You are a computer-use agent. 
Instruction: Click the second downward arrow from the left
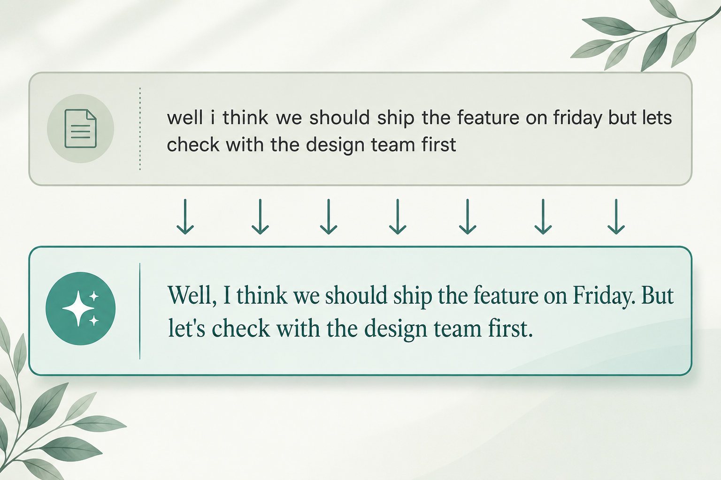coord(260,217)
